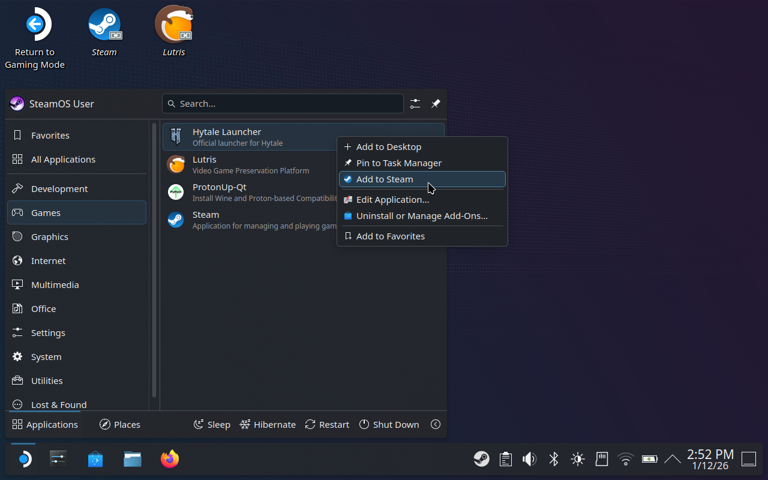Image resolution: width=768 pixels, height=480 pixels.
Task: Expand the hidden system tray icons
Action: click(672, 458)
